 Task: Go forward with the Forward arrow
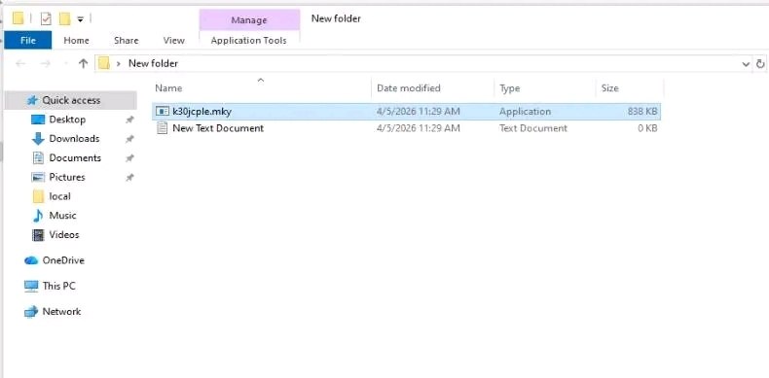pos(45,64)
